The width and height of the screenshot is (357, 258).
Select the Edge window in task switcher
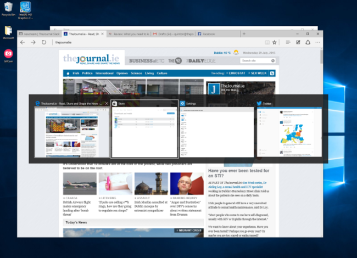(72, 132)
